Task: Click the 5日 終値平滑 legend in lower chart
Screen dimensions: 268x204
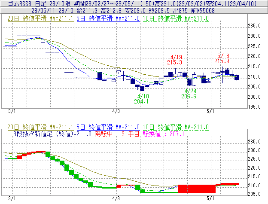Action: [108, 127]
